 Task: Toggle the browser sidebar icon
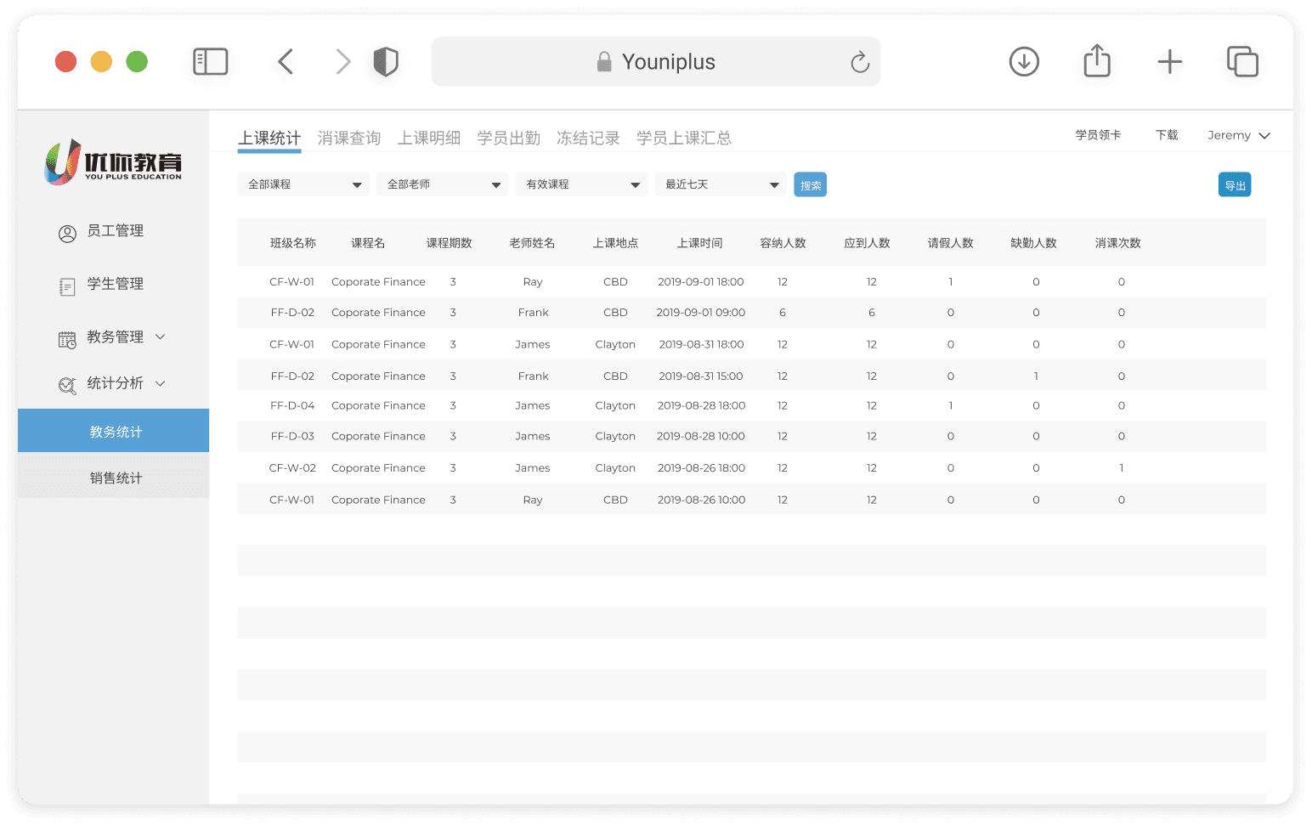pos(211,62)
